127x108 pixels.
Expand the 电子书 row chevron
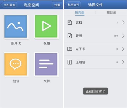click(123, 49)
